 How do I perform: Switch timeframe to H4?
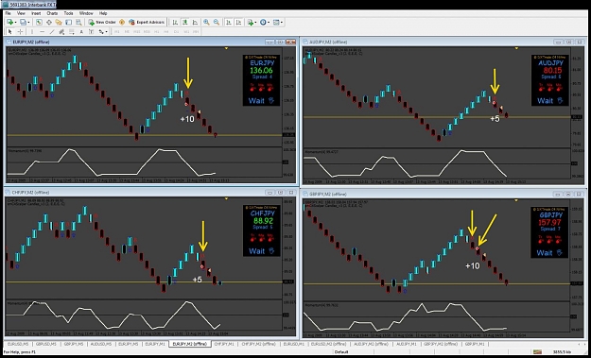166,32
